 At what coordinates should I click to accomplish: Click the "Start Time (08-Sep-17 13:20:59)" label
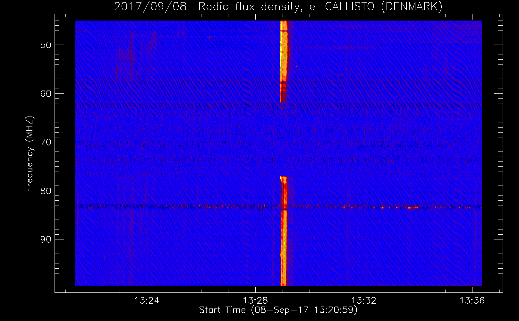pyautogui.click(x=278, y=310)
